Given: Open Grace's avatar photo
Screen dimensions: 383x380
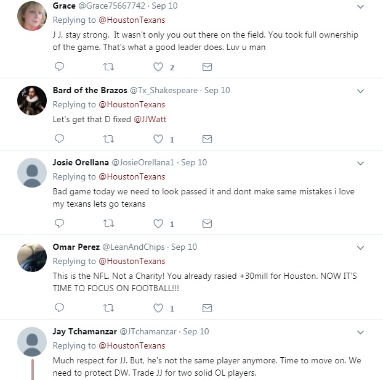Looking at the screenshot, I should [x=32, y=16].
